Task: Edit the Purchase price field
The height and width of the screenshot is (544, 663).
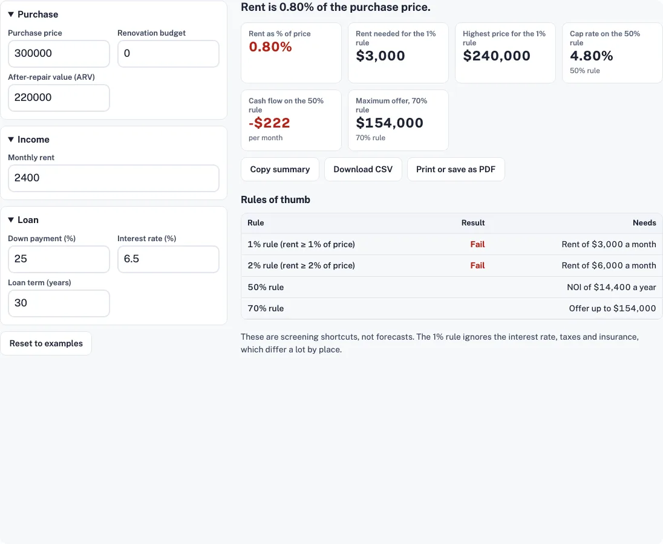Action: click(x=59, y=54)
